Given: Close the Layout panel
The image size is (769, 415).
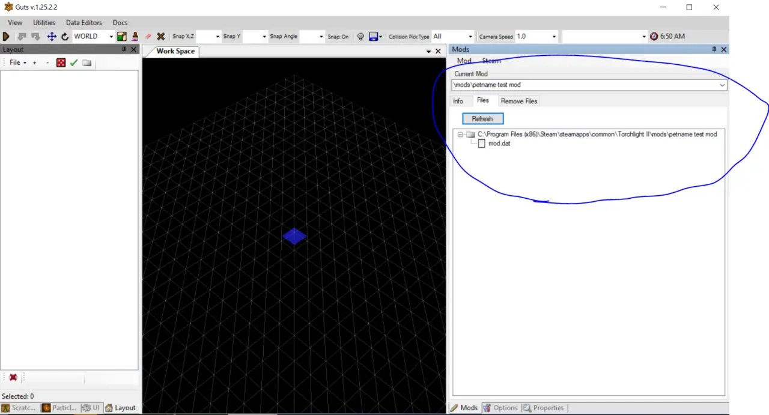Looking at the screenshot, I should tap(134, 50).
